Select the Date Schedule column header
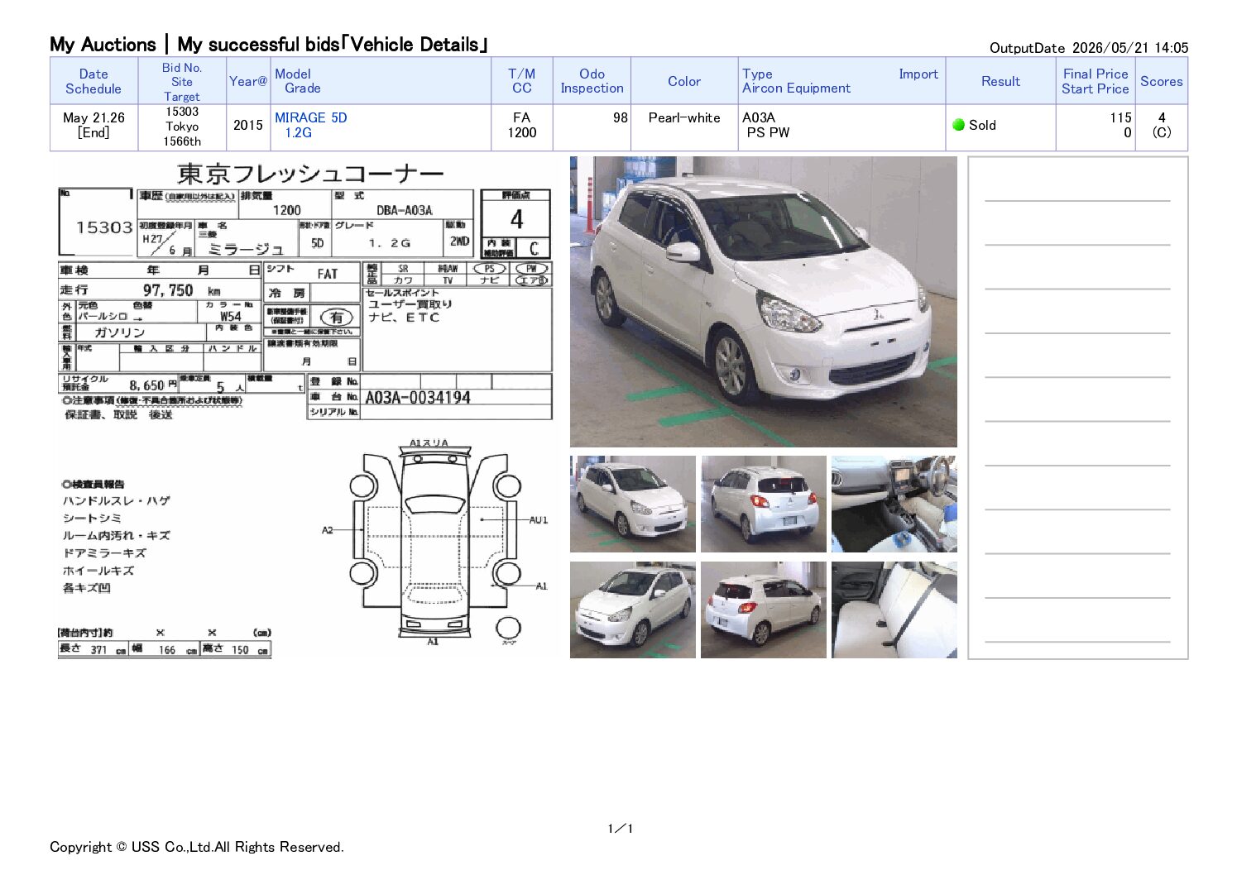 pyautogui.click(x=93, y=81)
